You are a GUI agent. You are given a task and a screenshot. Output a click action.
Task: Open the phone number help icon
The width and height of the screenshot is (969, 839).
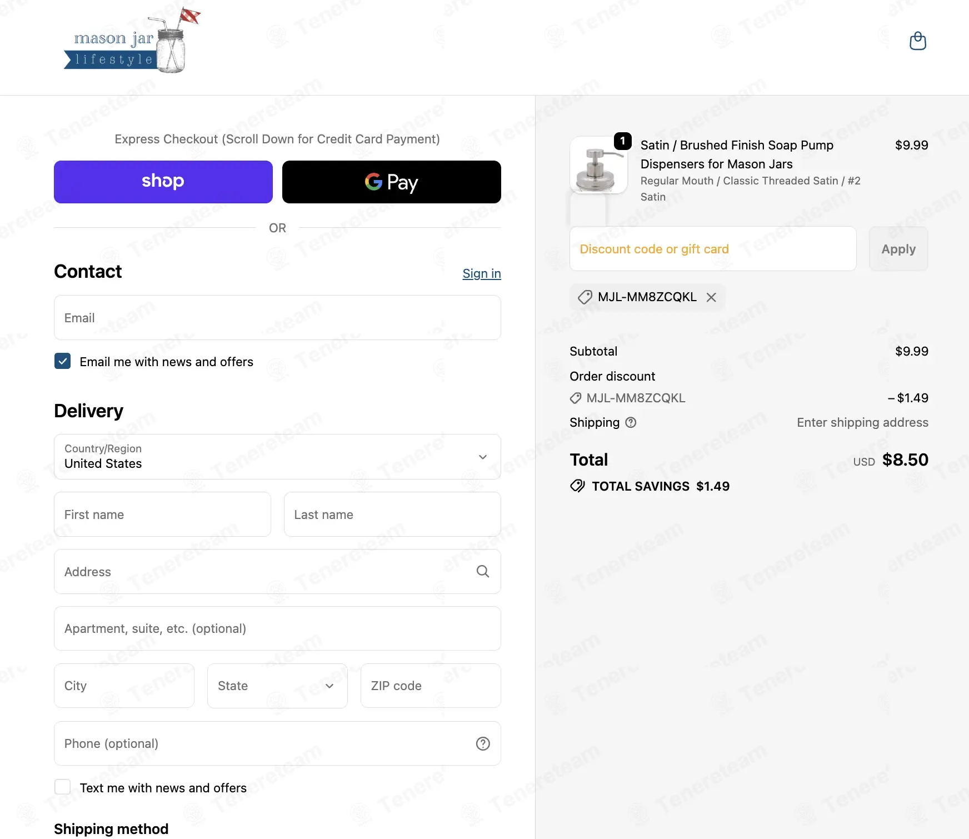click(483, 743)
